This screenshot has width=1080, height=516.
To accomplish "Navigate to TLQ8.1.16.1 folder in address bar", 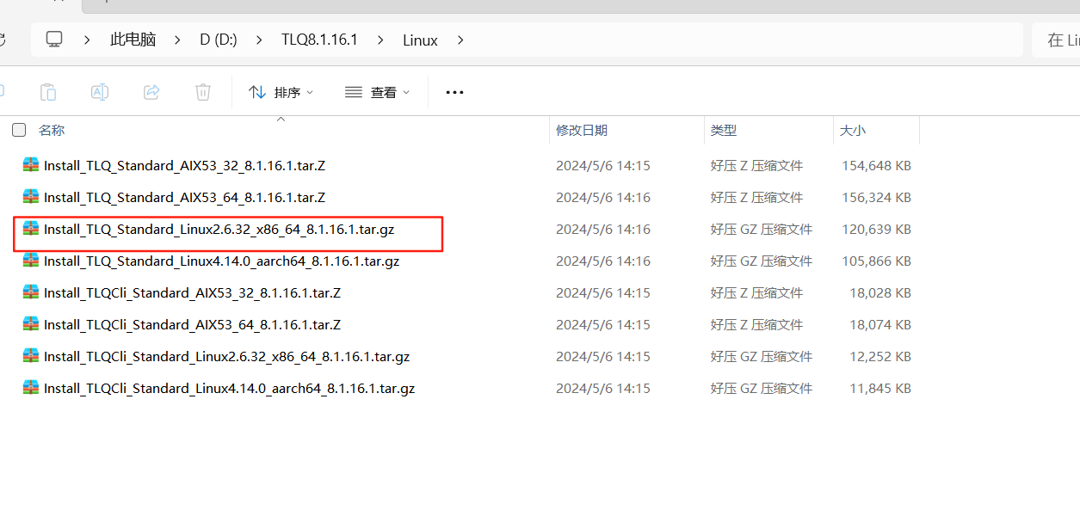I will [319, 40].
